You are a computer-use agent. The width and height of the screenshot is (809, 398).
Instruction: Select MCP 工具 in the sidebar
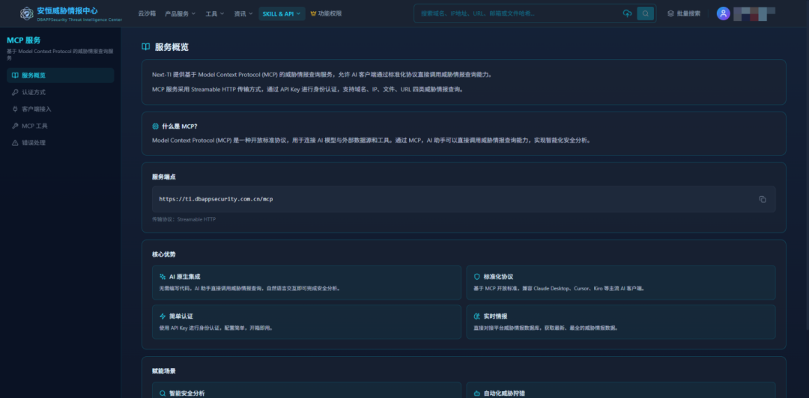coord(61,126)
